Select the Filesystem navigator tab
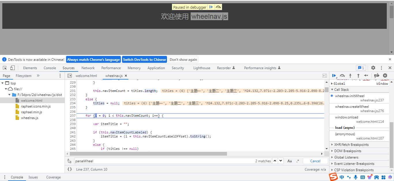Image resolution: width=394 pixels, height=181 pixels. click(x=24, y=76)
